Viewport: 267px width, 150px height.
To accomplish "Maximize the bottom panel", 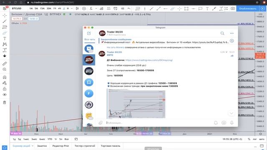I will pyautogui.click(x=262, y=146).
